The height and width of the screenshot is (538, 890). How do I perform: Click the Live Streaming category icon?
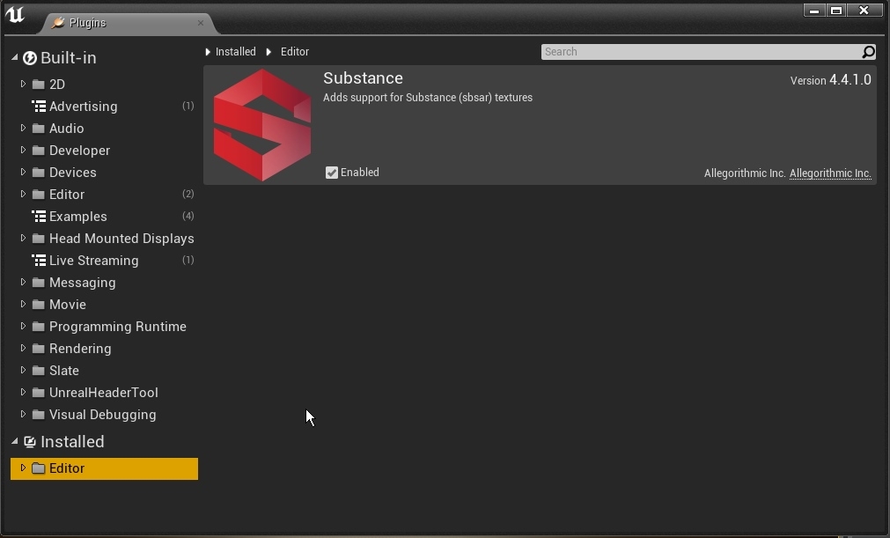39,261
